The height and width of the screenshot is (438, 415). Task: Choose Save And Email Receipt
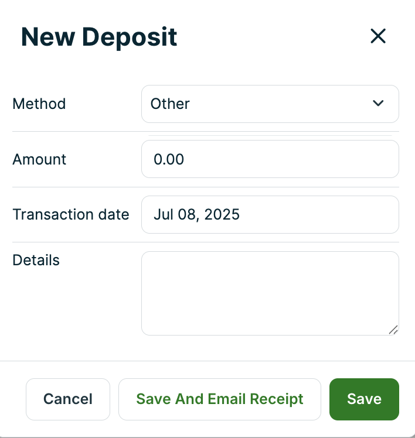(220, 399)
